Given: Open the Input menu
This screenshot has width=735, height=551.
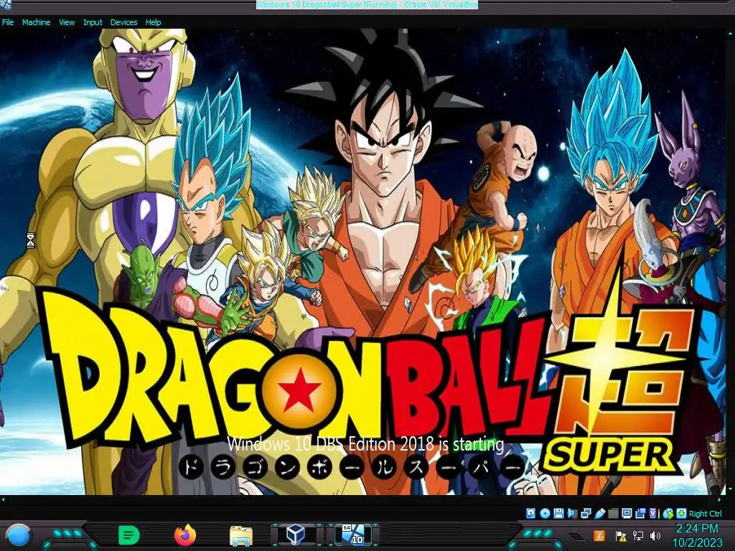Looking at the screenshot, I should [x=93, y=22].
